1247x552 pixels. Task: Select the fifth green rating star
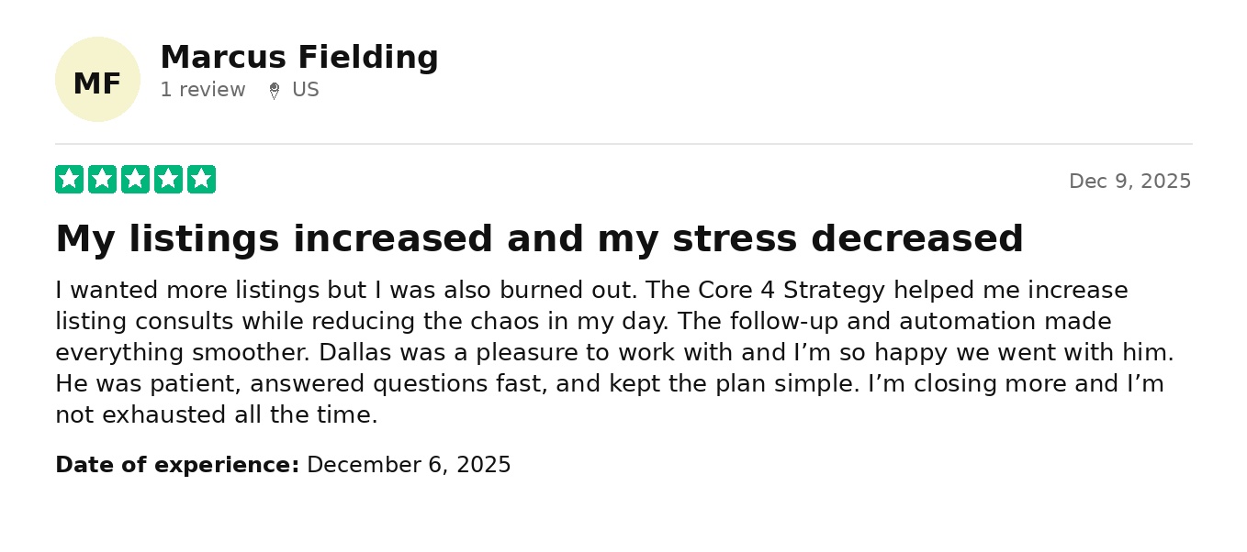(201, 179)
